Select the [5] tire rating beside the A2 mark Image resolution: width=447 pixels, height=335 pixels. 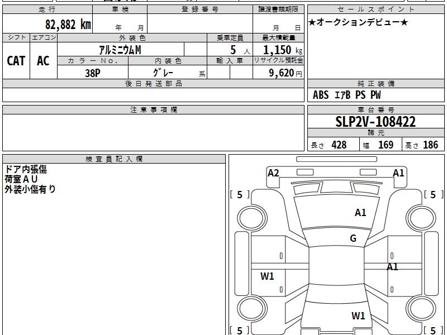click(240, 194)
